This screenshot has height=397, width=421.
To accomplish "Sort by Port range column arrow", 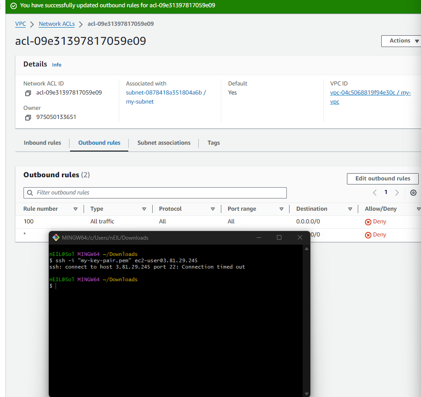I will click(x=281, y=209).
